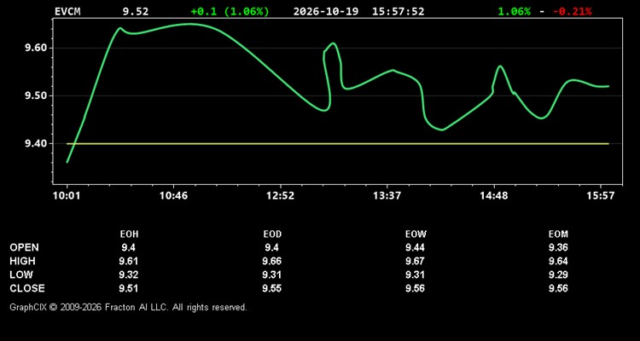This screenshot has width=640, height=341.
Task: Click the CLOSE row label
Action: point(27,288)
